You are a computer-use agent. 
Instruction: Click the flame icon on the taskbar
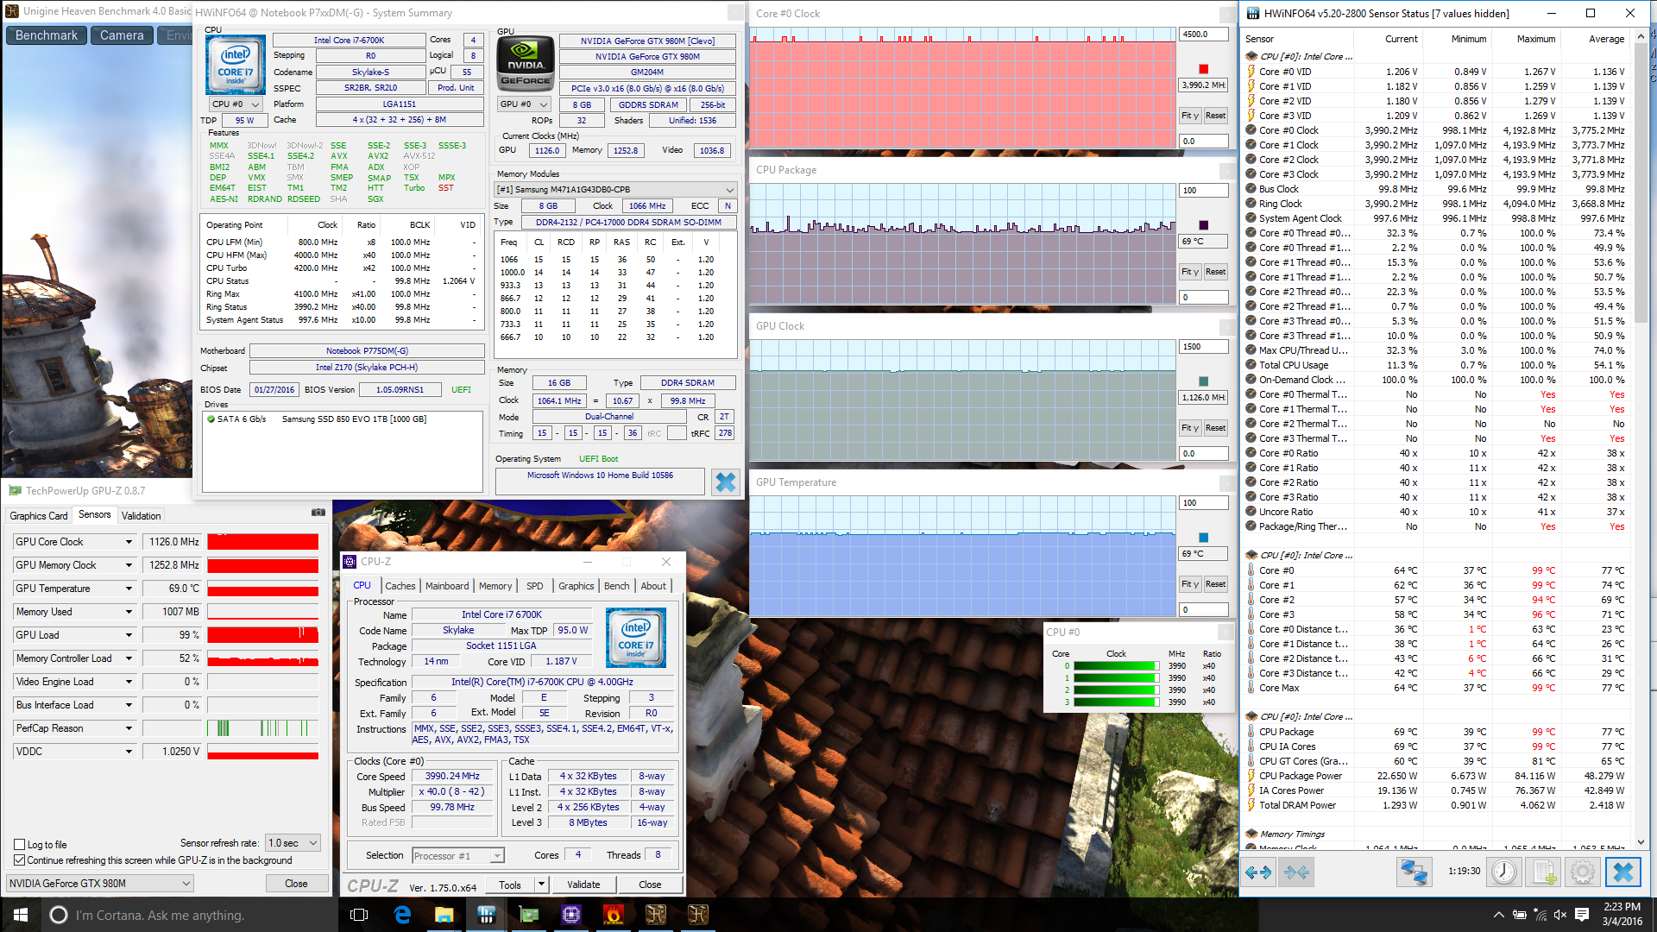(613, 915)
